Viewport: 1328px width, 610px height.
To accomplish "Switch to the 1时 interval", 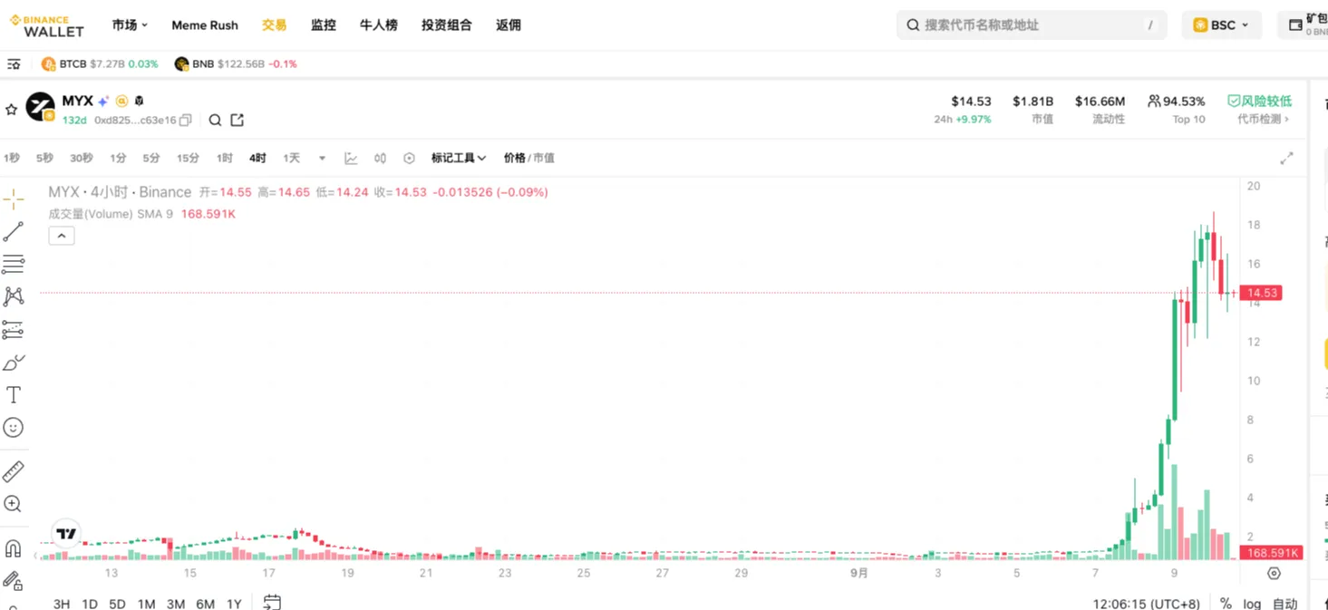I will click(x=225, y=158).
